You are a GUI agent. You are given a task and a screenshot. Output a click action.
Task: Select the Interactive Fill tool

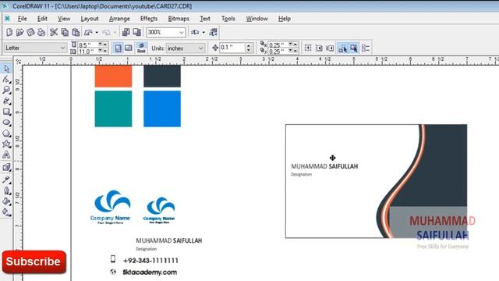pos(6,212)
